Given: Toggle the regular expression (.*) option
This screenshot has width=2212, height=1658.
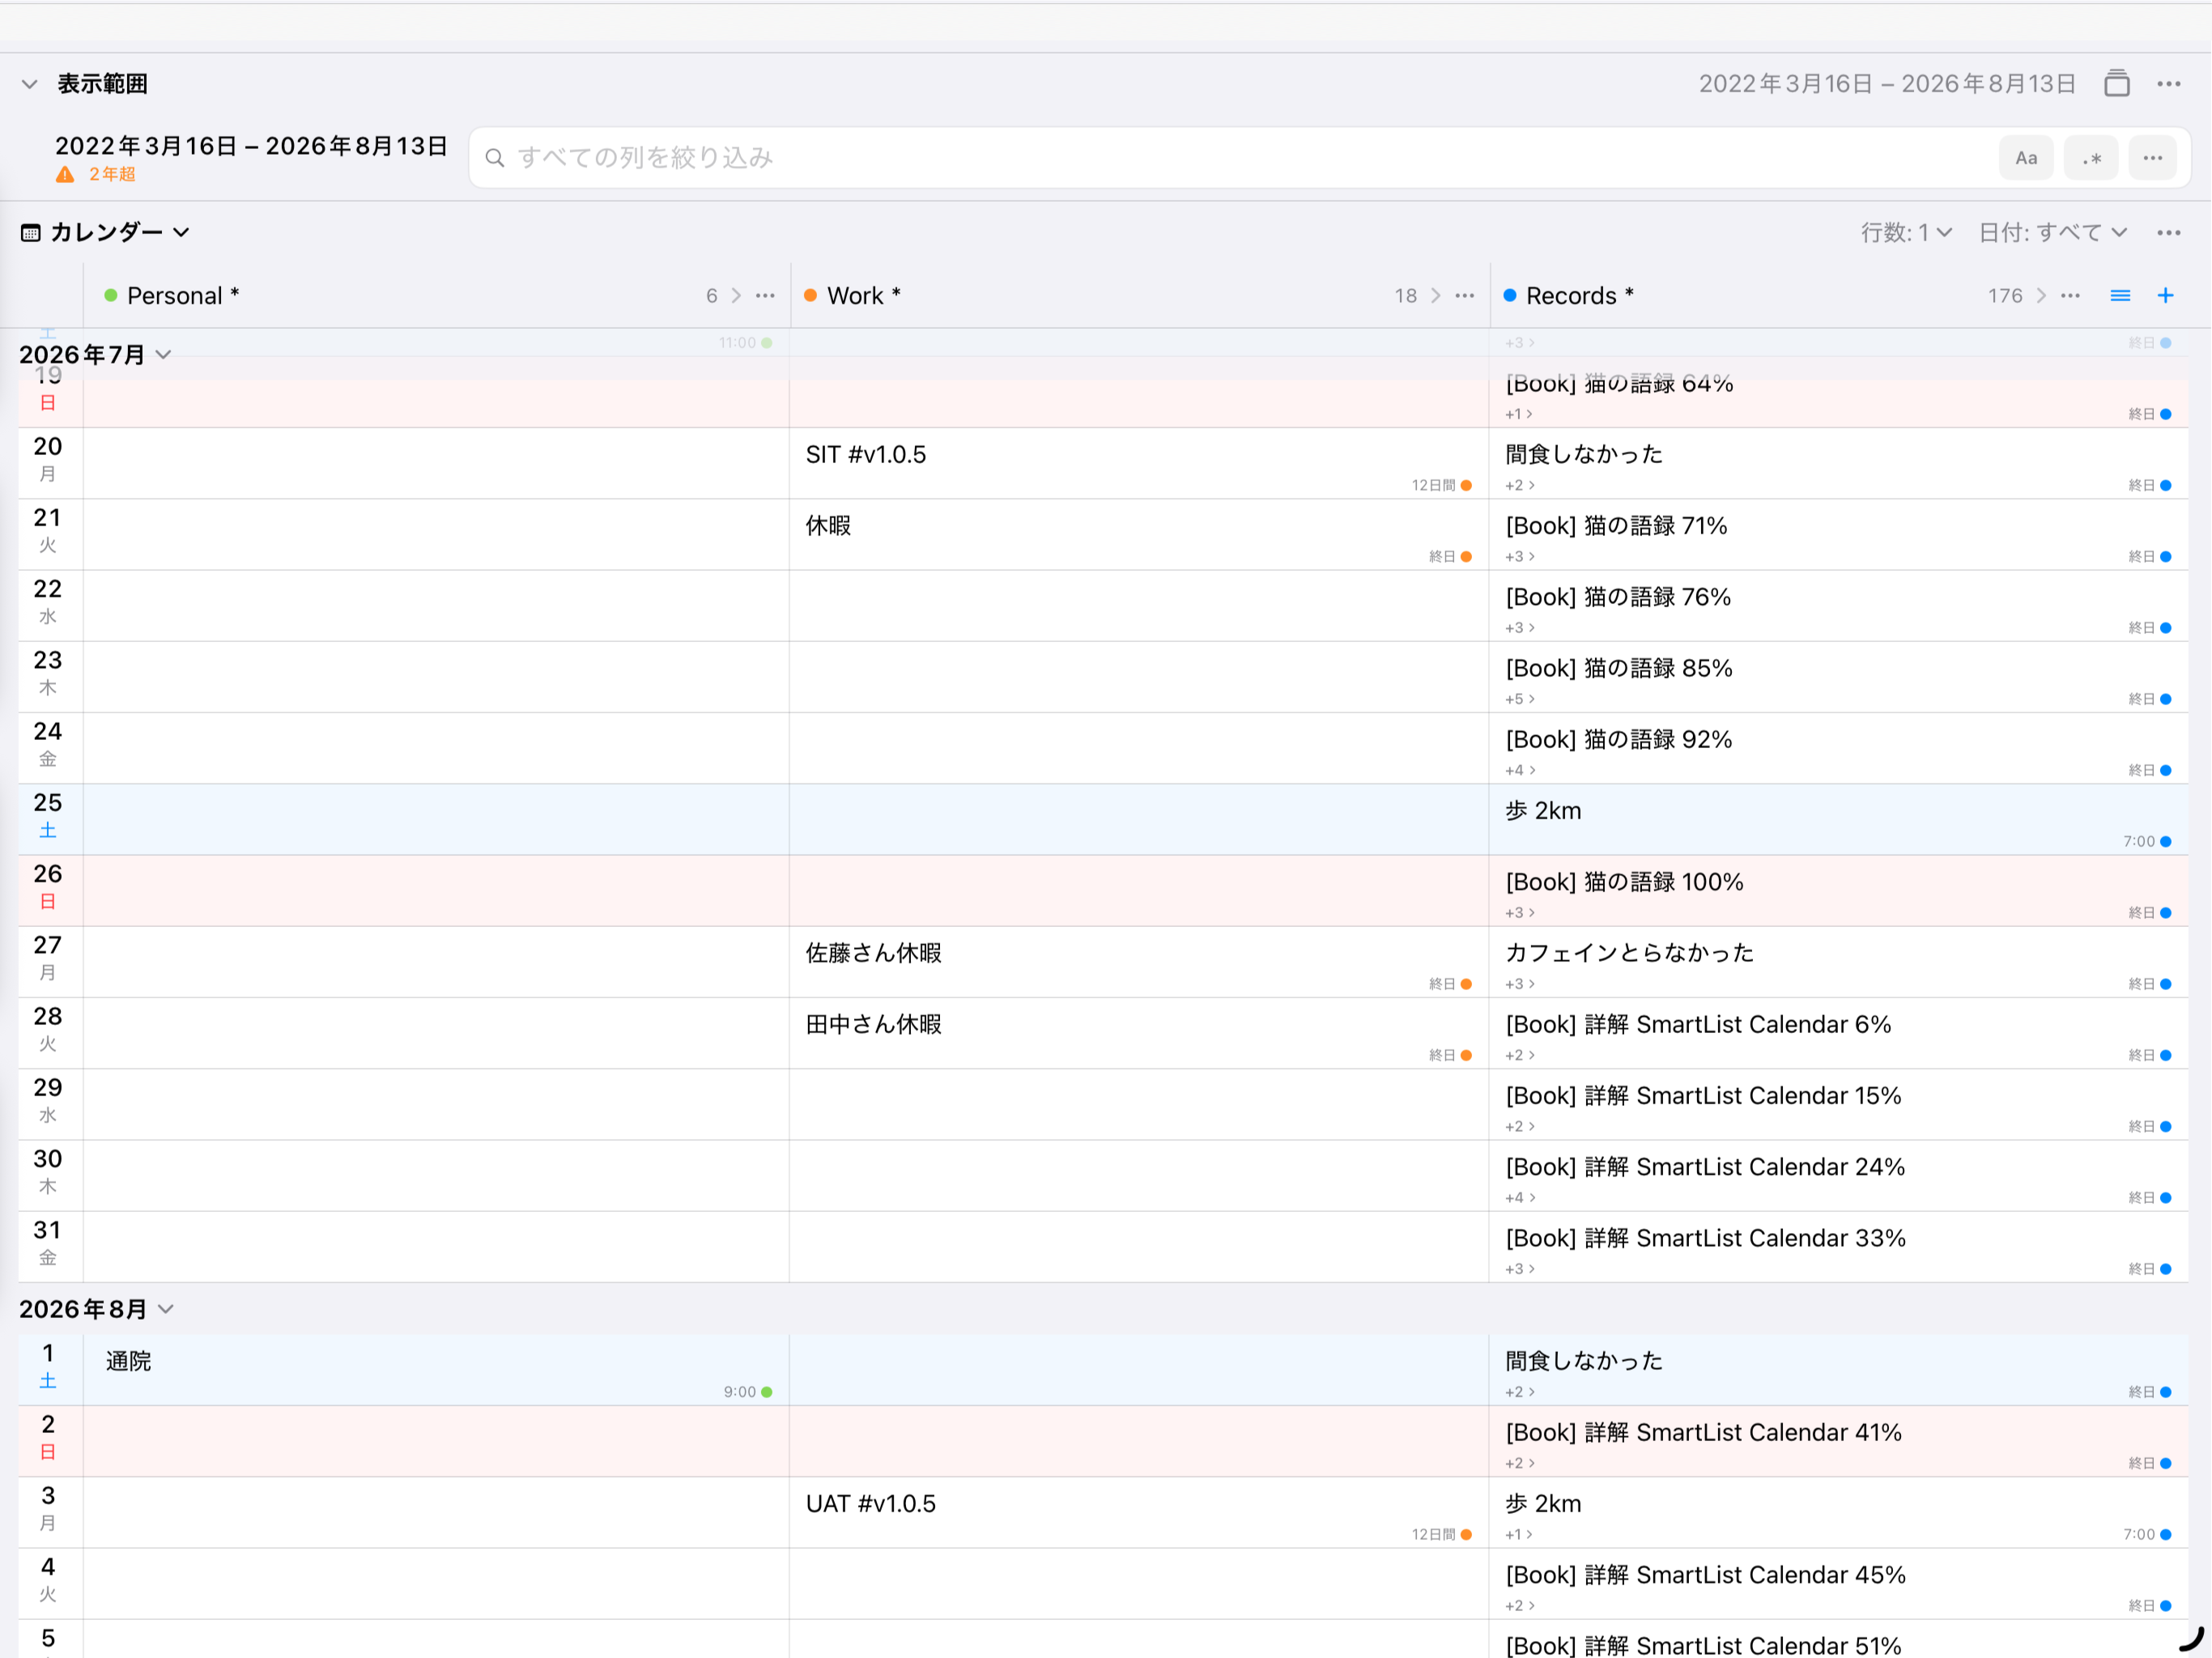Looking at the screenshot, I should 2091,158.
